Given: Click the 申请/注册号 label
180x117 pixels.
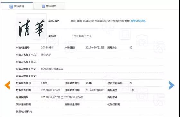Looking at the screenshot, I should click(22, 48).
